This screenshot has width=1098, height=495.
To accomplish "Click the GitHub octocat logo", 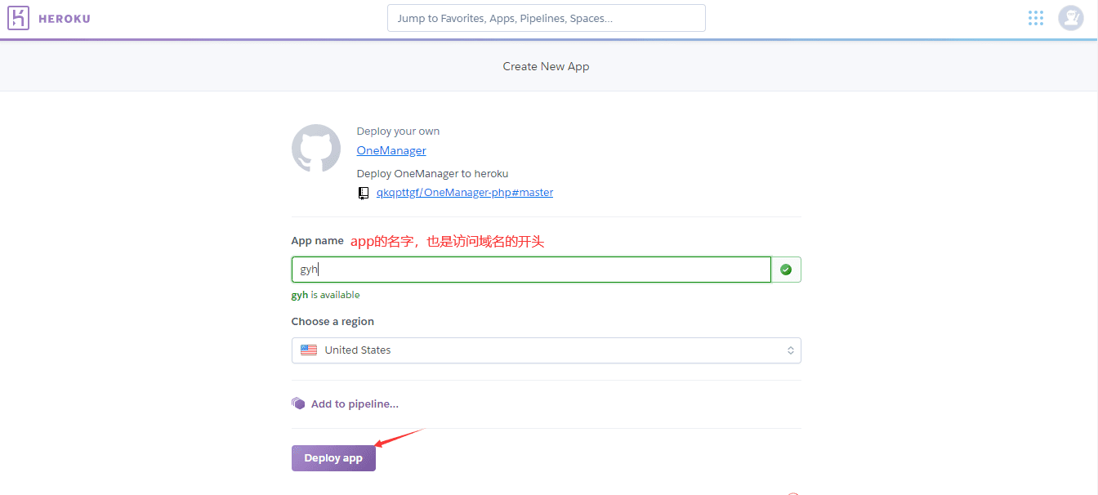I will pyautogui.click(x=316, y=149).
